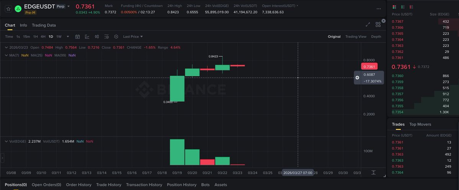Viewport: 459px width, 190px height.
Task: Click the 03/19 green volume bar
Action: [177, 152]
